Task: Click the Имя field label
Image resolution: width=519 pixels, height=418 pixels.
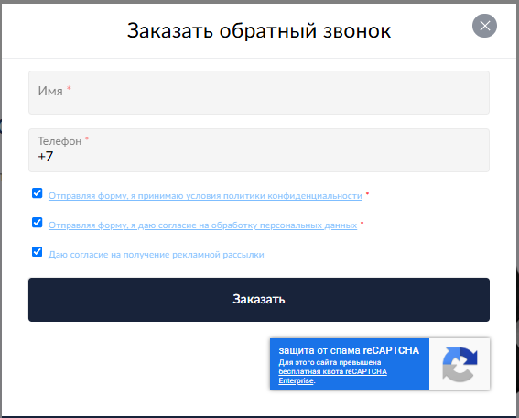Action: click(x=50, y=91)
